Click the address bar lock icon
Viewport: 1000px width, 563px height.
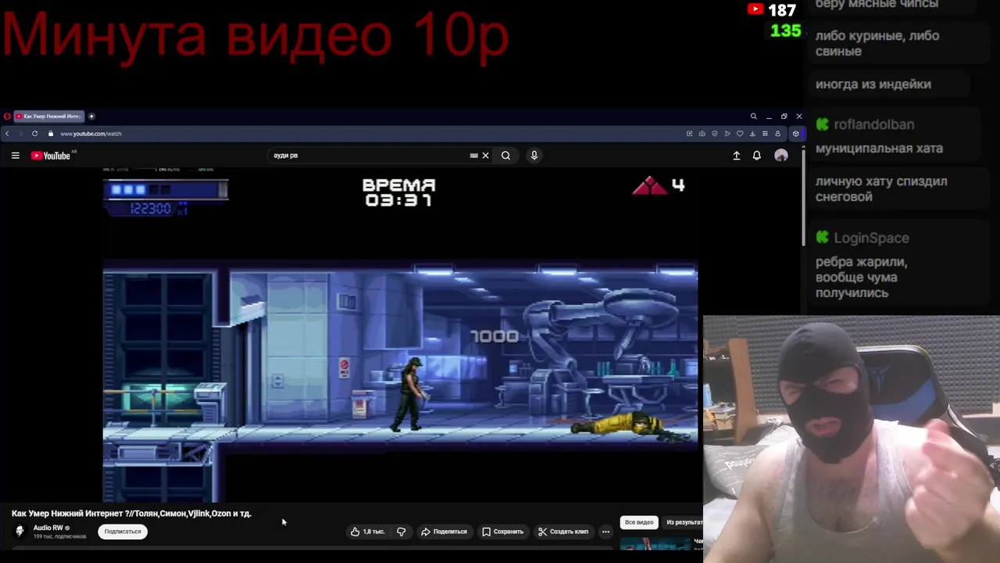(51, 134)
